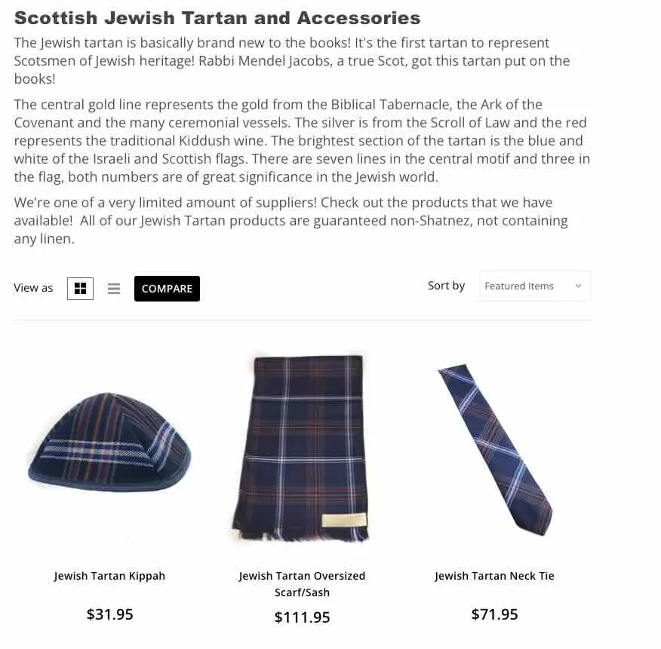Click the sort dropdown chevron arrow
Image resolution: width=661 pixels, height=649 pixels.
pos(578,286)
